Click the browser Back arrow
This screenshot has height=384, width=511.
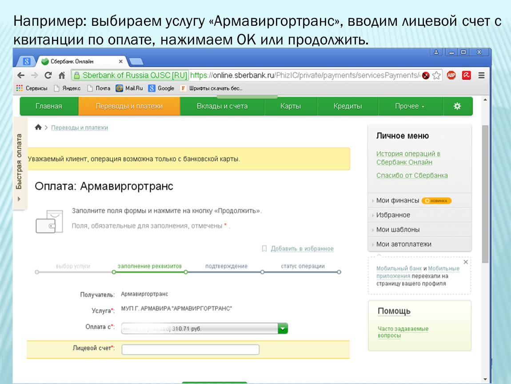(21, 76)
